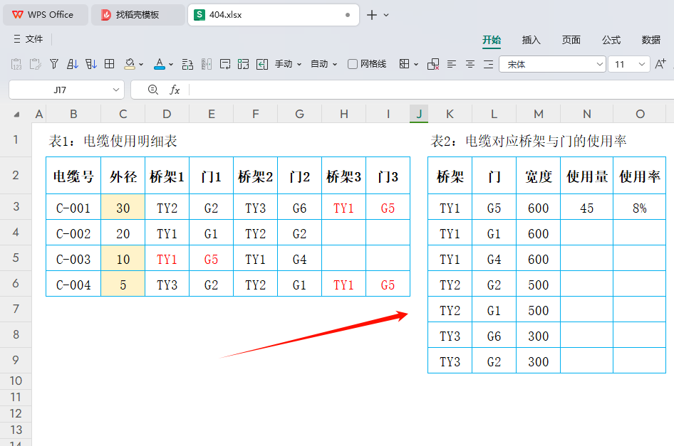Image resolution: width=674 pixels, height=446 pixels.
Task: Click the green left-arrow indent icon
Action: point(262,65)
